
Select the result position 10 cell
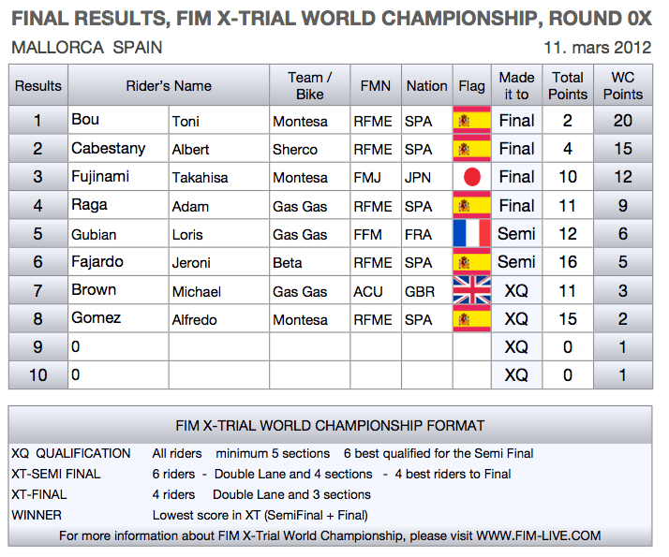[x=38, y=375]
